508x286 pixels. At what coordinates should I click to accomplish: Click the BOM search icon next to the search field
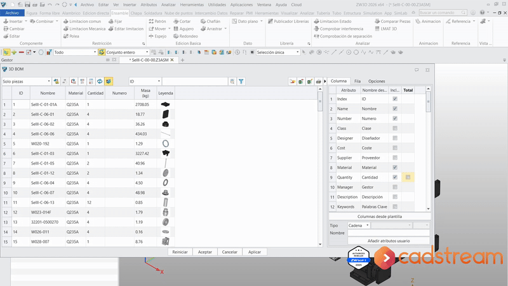coord(232,81)
